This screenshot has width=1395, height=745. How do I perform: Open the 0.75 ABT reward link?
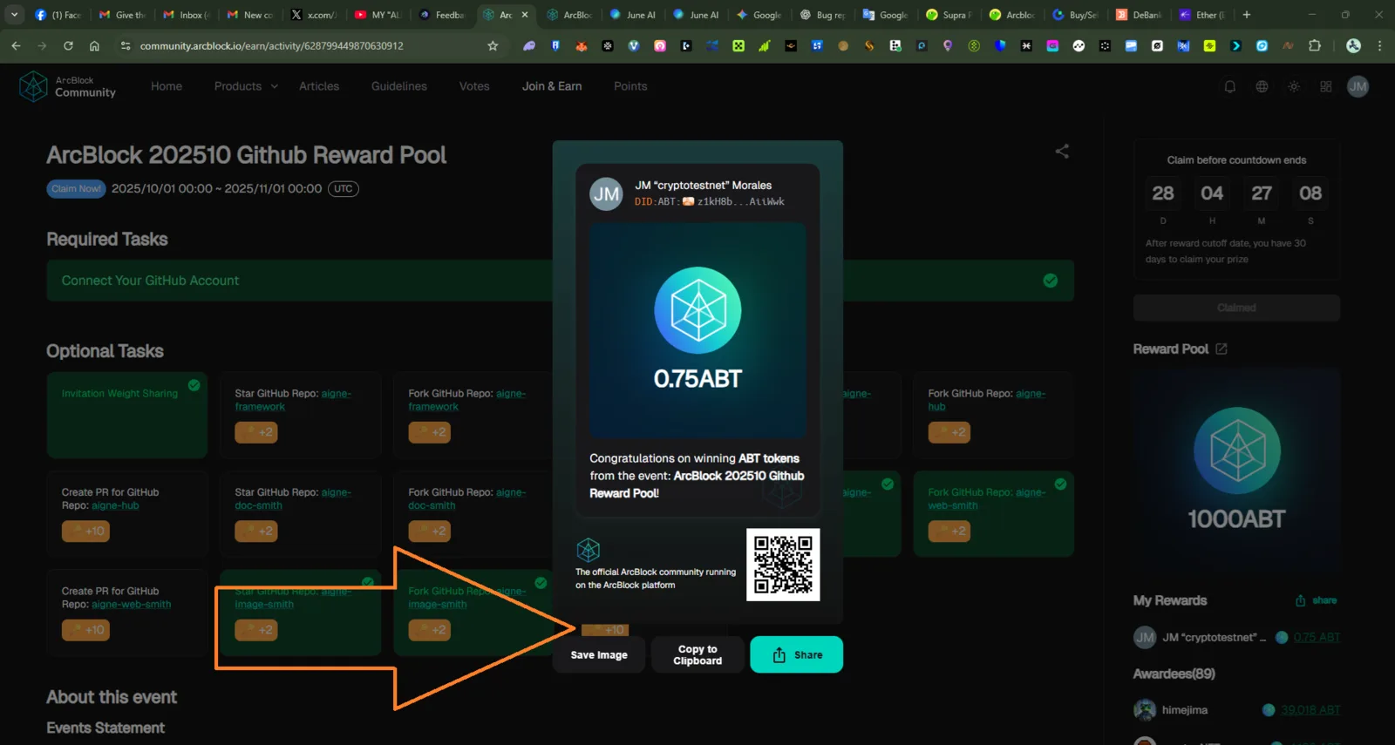pyautogui.click(x=1317, y=637)
